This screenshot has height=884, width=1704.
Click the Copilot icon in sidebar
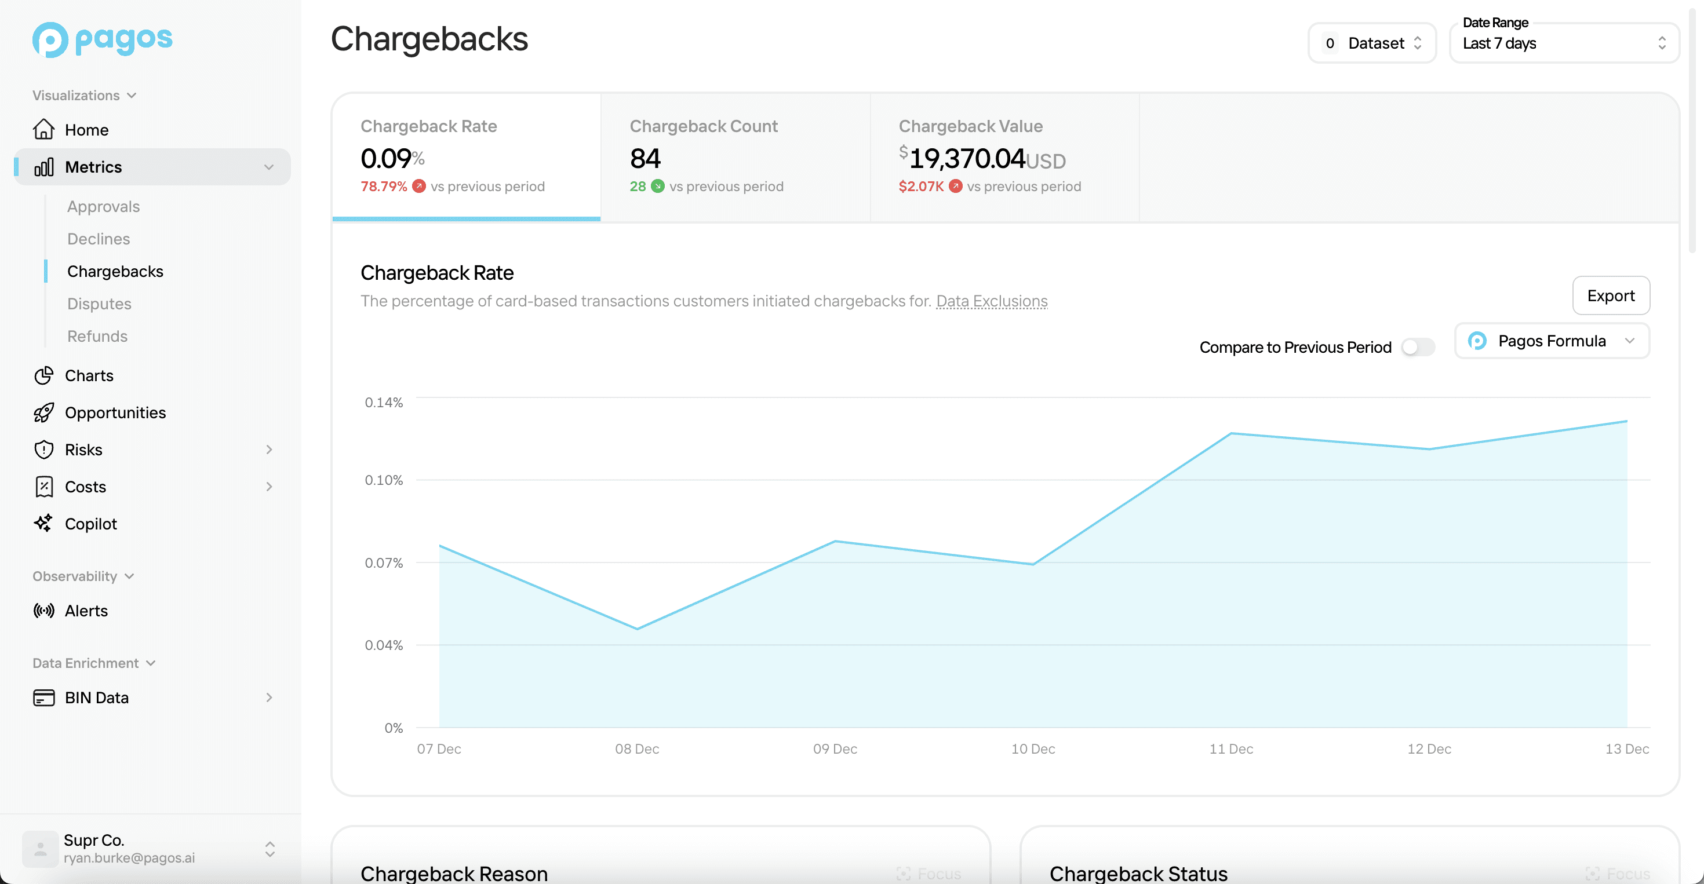(x=43, y=523)
